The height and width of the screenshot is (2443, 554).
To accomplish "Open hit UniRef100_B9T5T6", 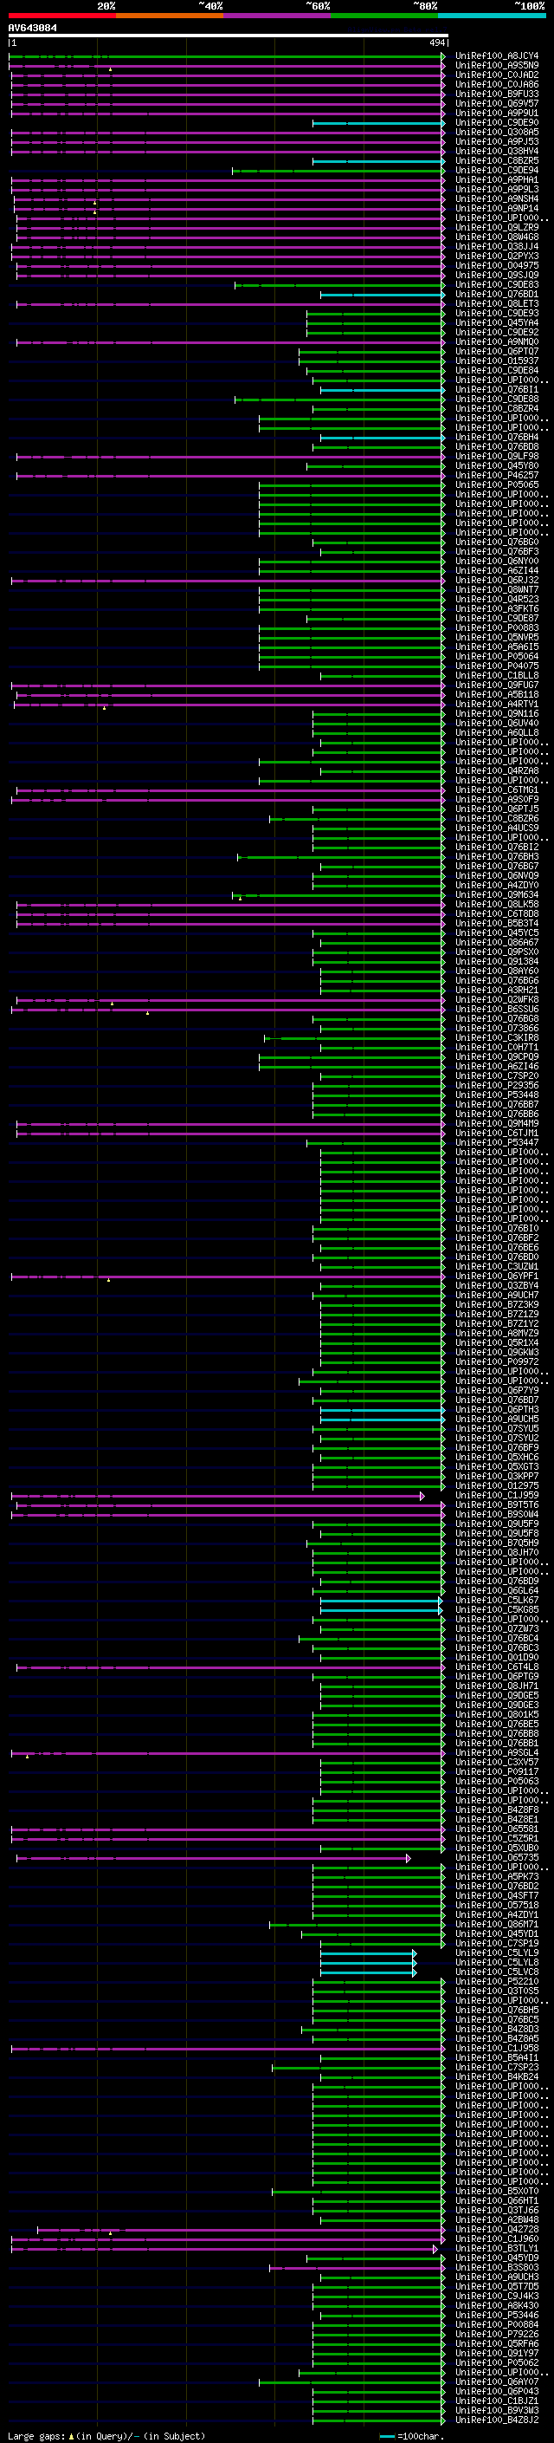I will point(497,1506).
